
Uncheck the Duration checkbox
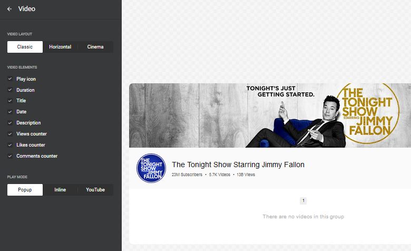coord(10,90)
